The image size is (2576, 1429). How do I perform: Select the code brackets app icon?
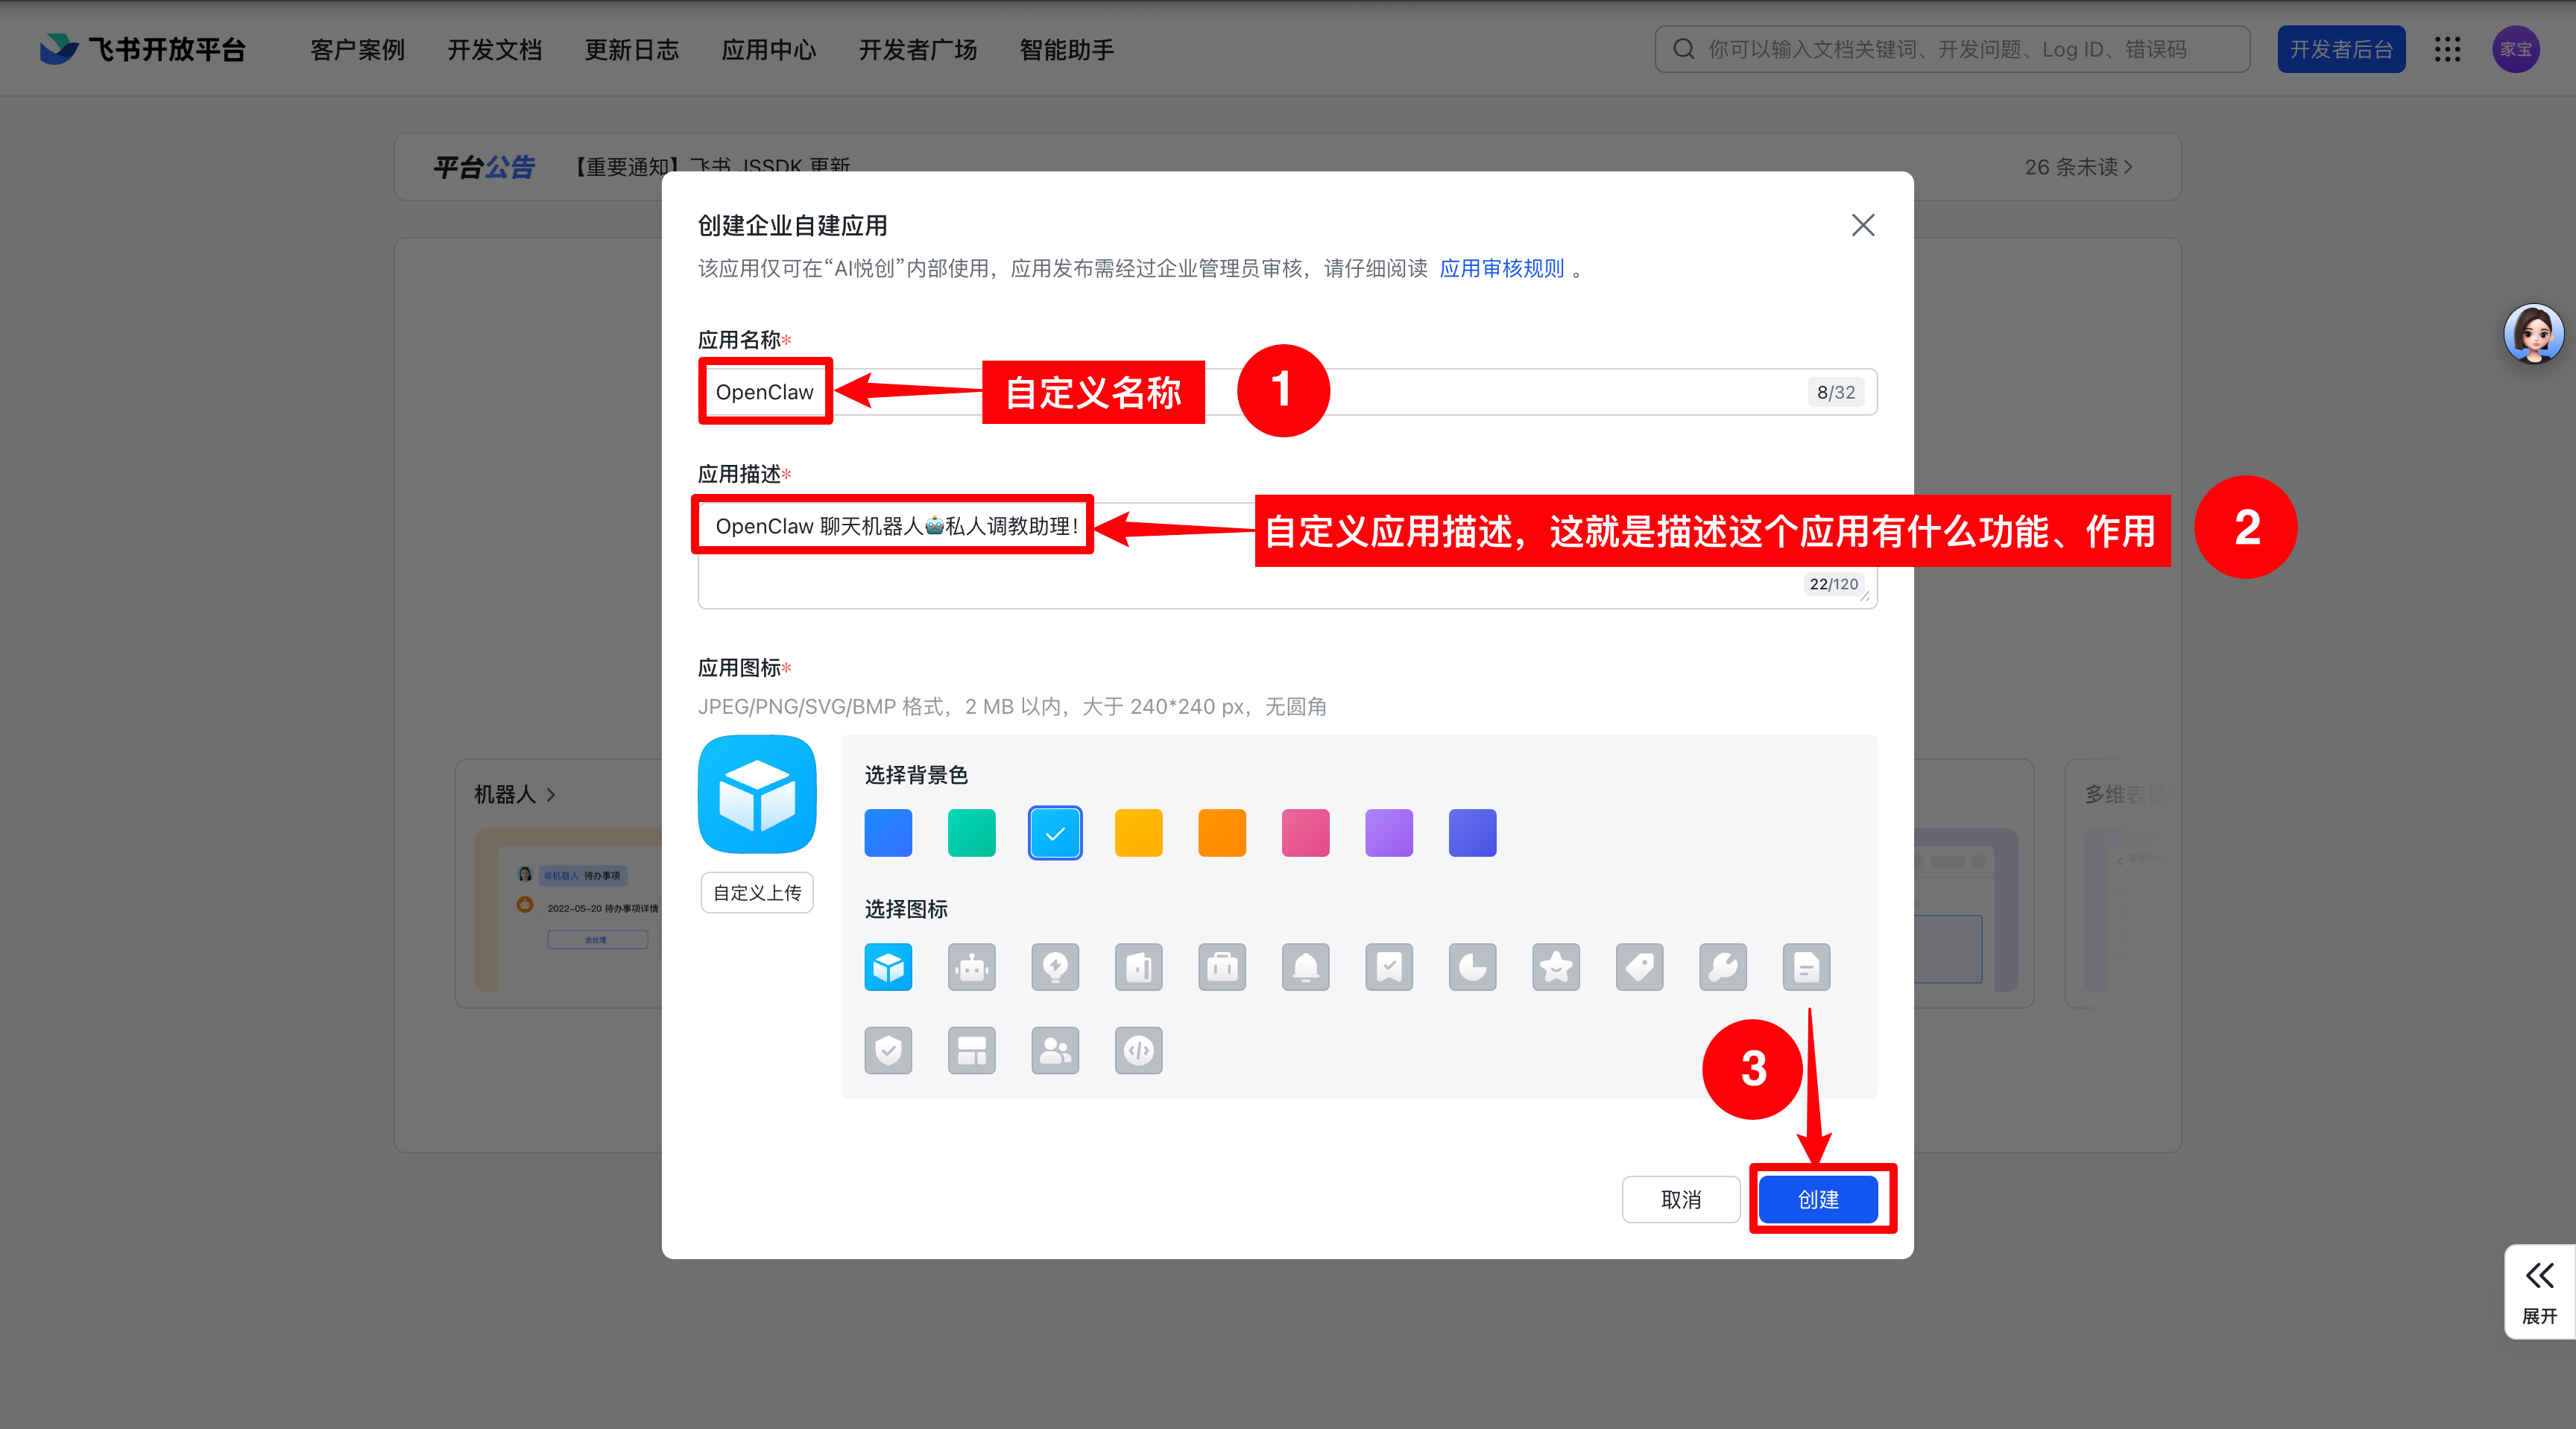1138,1051
